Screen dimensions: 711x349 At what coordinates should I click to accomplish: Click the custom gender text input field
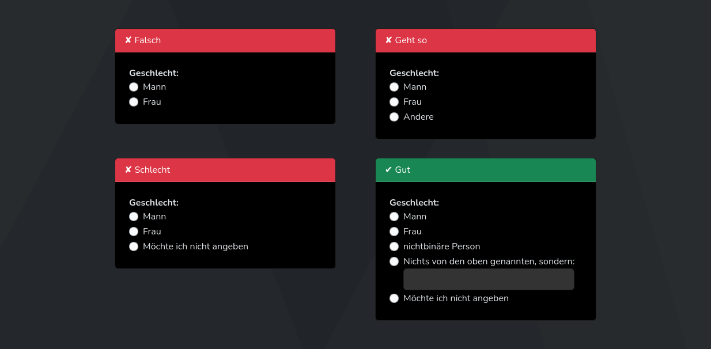point(489,279)
